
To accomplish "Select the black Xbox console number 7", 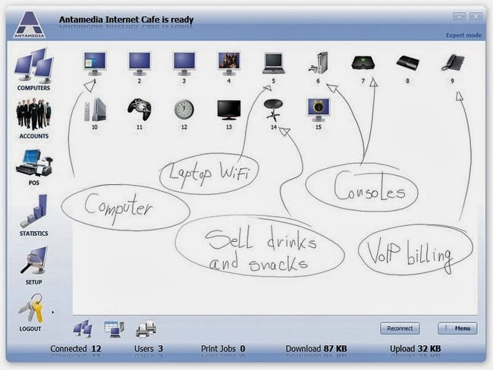I will [363, 63].
